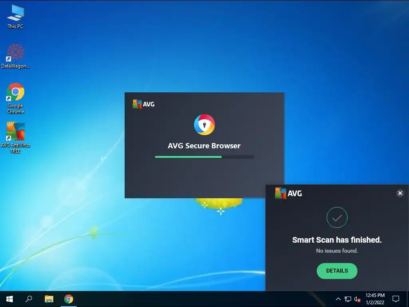Select the Google Chrome desktop shortcut
409x307 pixels.
point(16,98)
